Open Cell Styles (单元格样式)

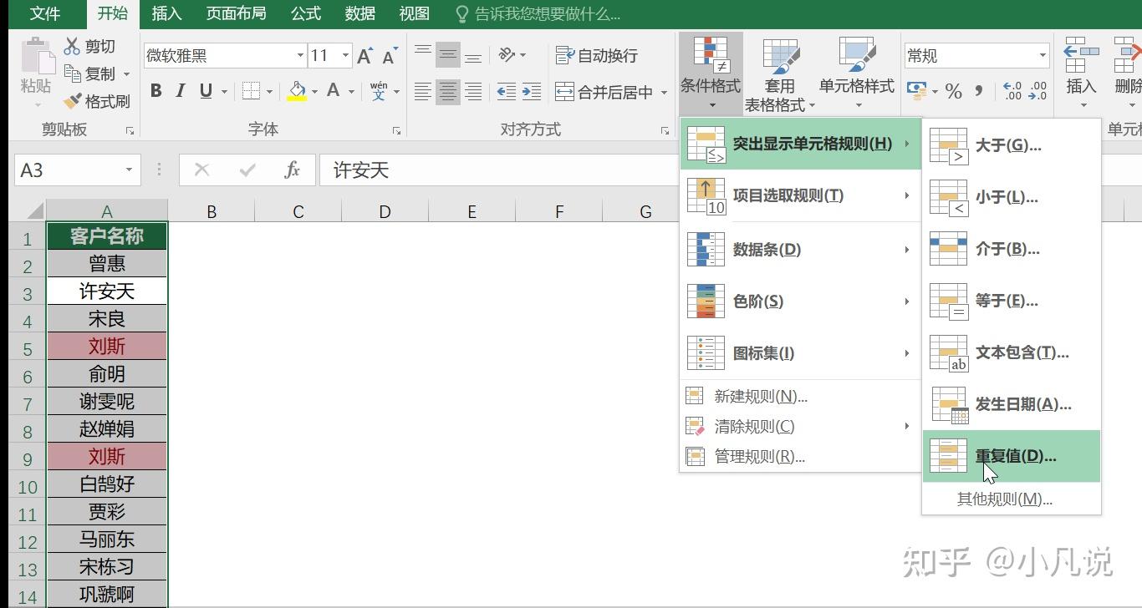[x=856, y=73]
